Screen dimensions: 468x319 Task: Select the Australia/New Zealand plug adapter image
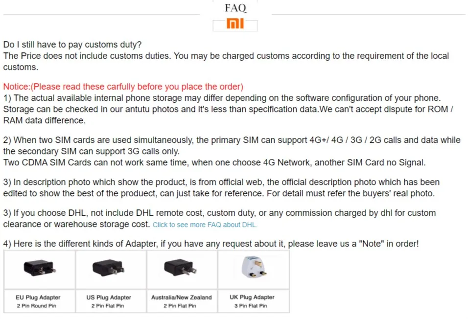(180, 267)
